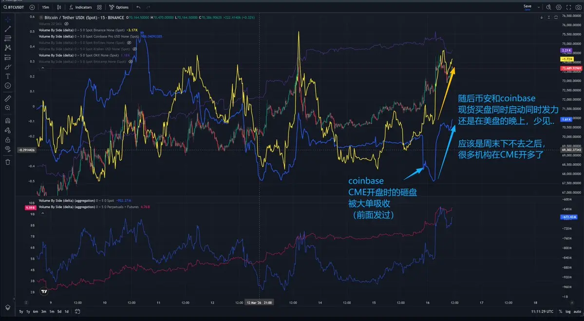Collapse the main chart pane

[549, 18]
